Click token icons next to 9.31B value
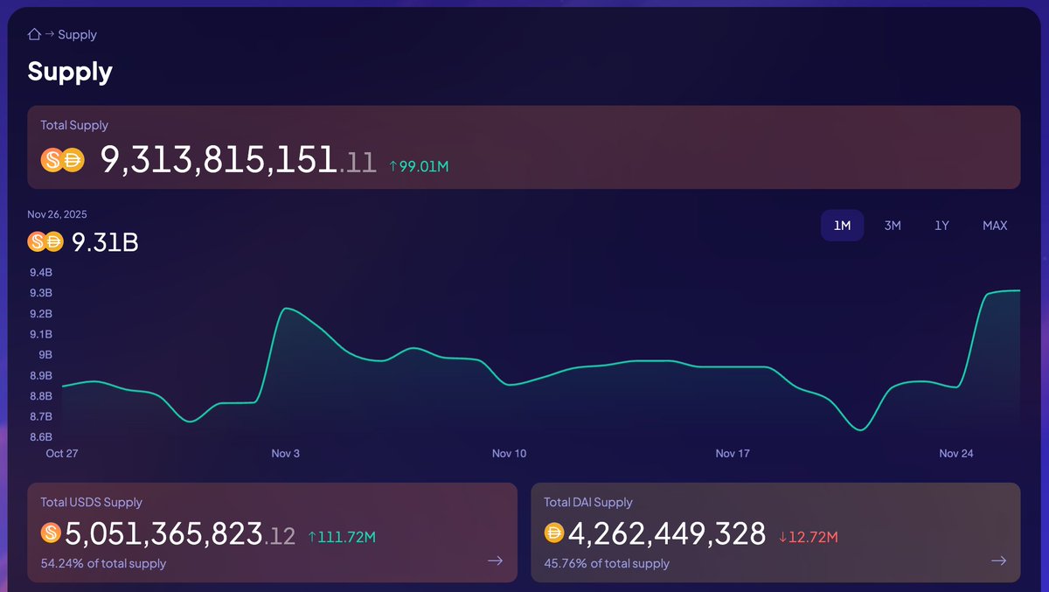Image resolution: width=1049 pixels, height=592 pixels. click(x=46, y=241)
